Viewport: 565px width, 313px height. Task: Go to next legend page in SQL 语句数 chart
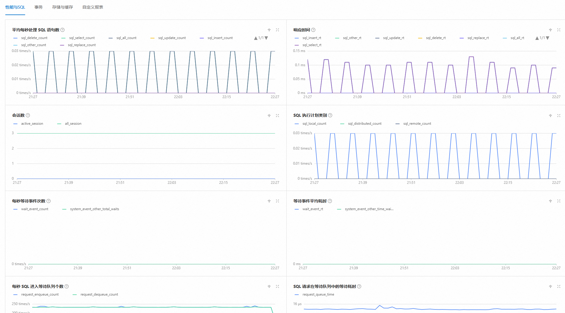266,38
